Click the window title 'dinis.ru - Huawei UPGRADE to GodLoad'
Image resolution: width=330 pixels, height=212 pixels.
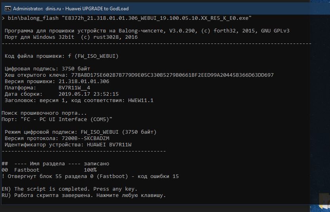pyautogui.click(x=87, y=9)
